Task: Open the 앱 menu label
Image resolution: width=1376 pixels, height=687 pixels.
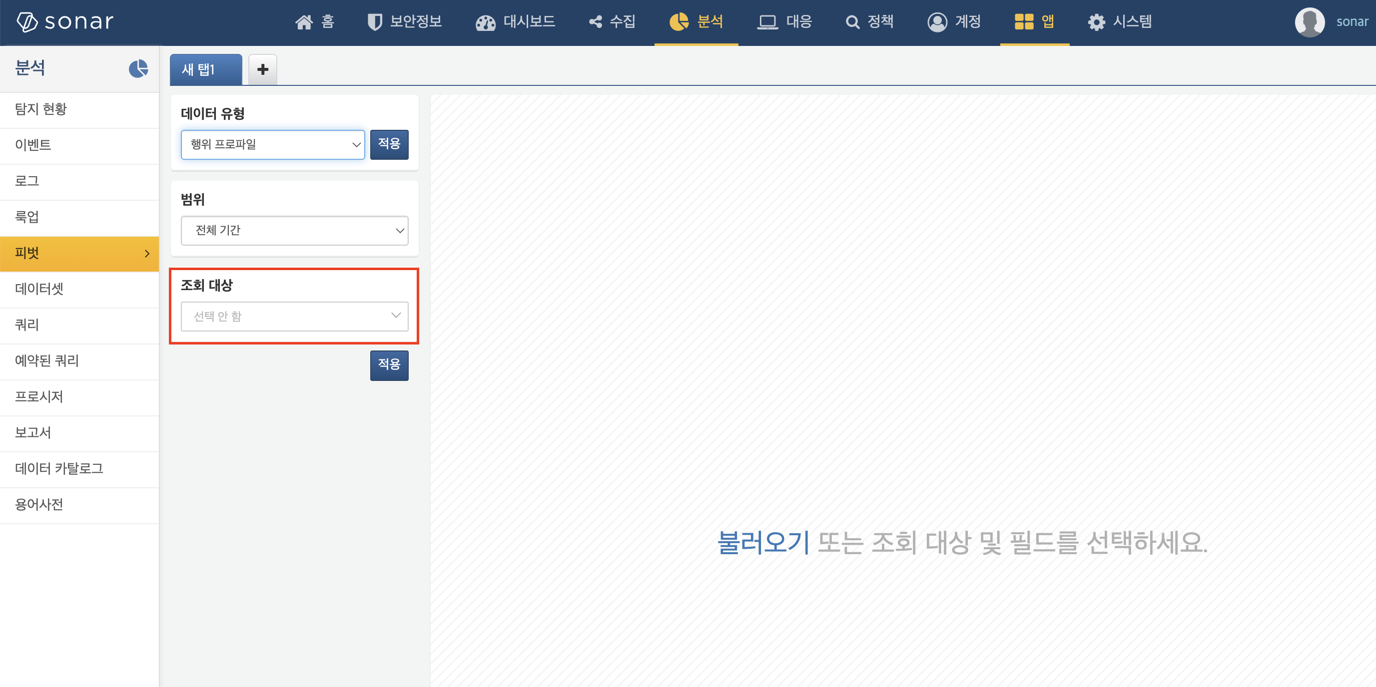Action: tap(1048, 21)
